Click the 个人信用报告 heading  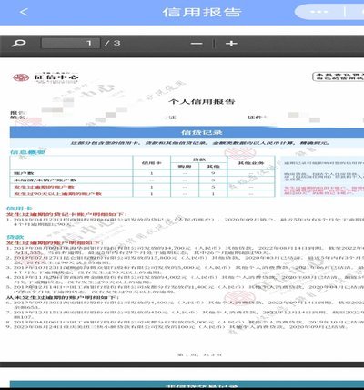pos(202,101)
